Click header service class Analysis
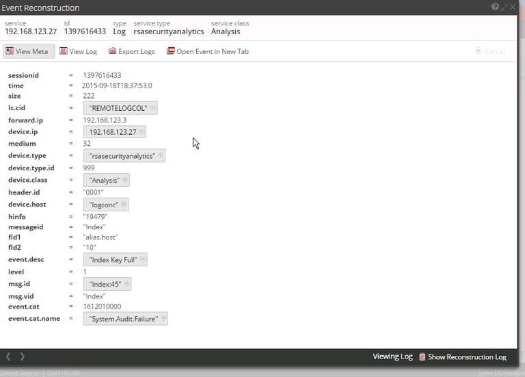The width and height of the screenshot is (525, 377). 226,31
